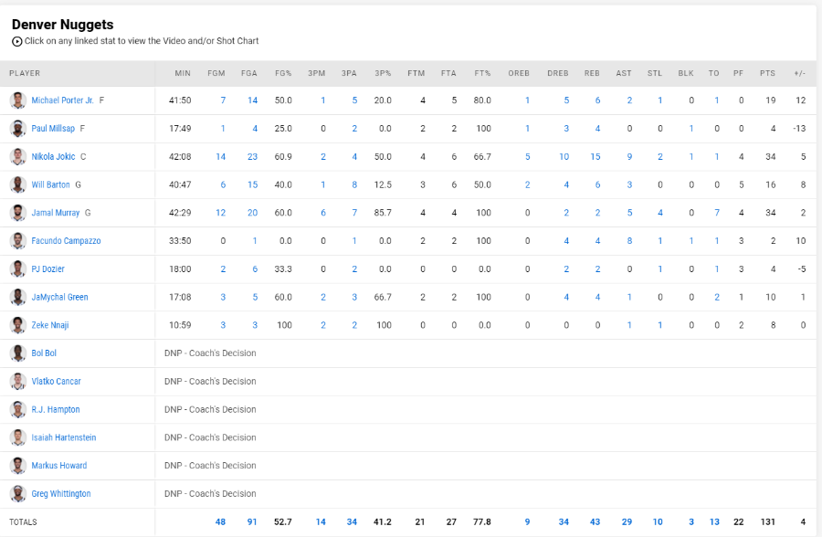Click Paul Millsap's player photo

[x=18, y=129]
